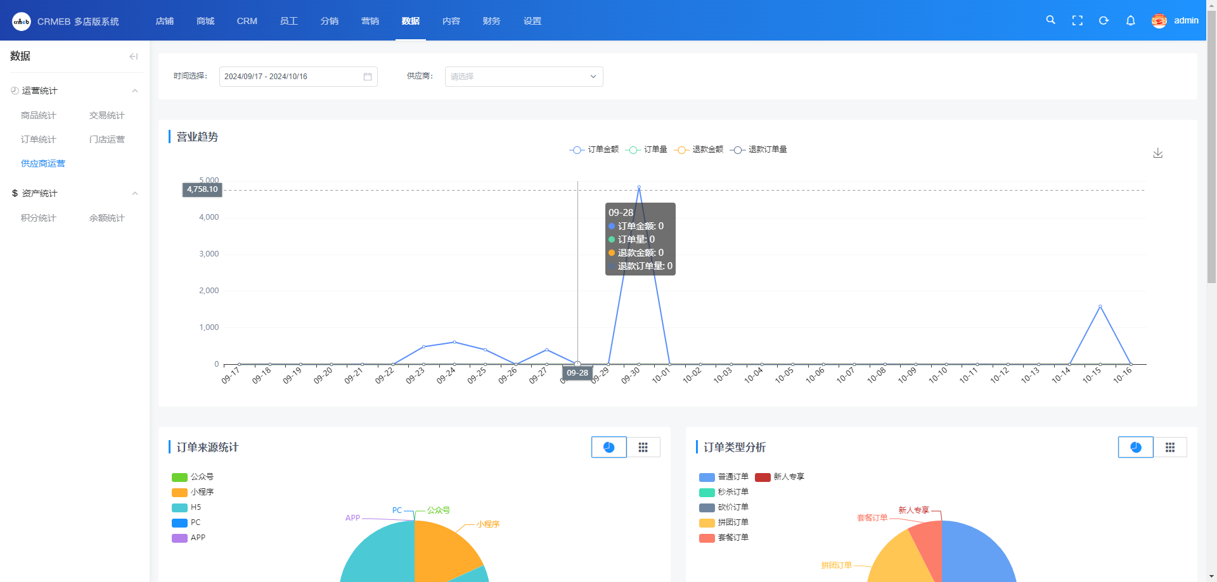This screenshot has width=1217, height=582.
Task: Collapse the 运营统计 sidebar section
Action: click(x=134, y=91)
